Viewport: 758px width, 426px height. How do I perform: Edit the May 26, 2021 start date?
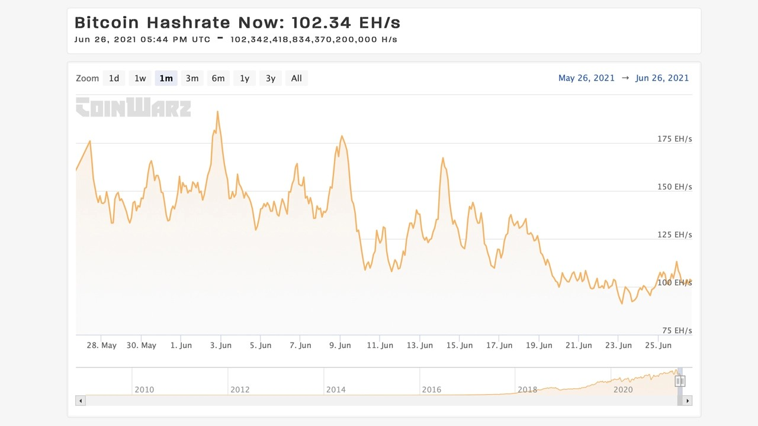point(586,78)
